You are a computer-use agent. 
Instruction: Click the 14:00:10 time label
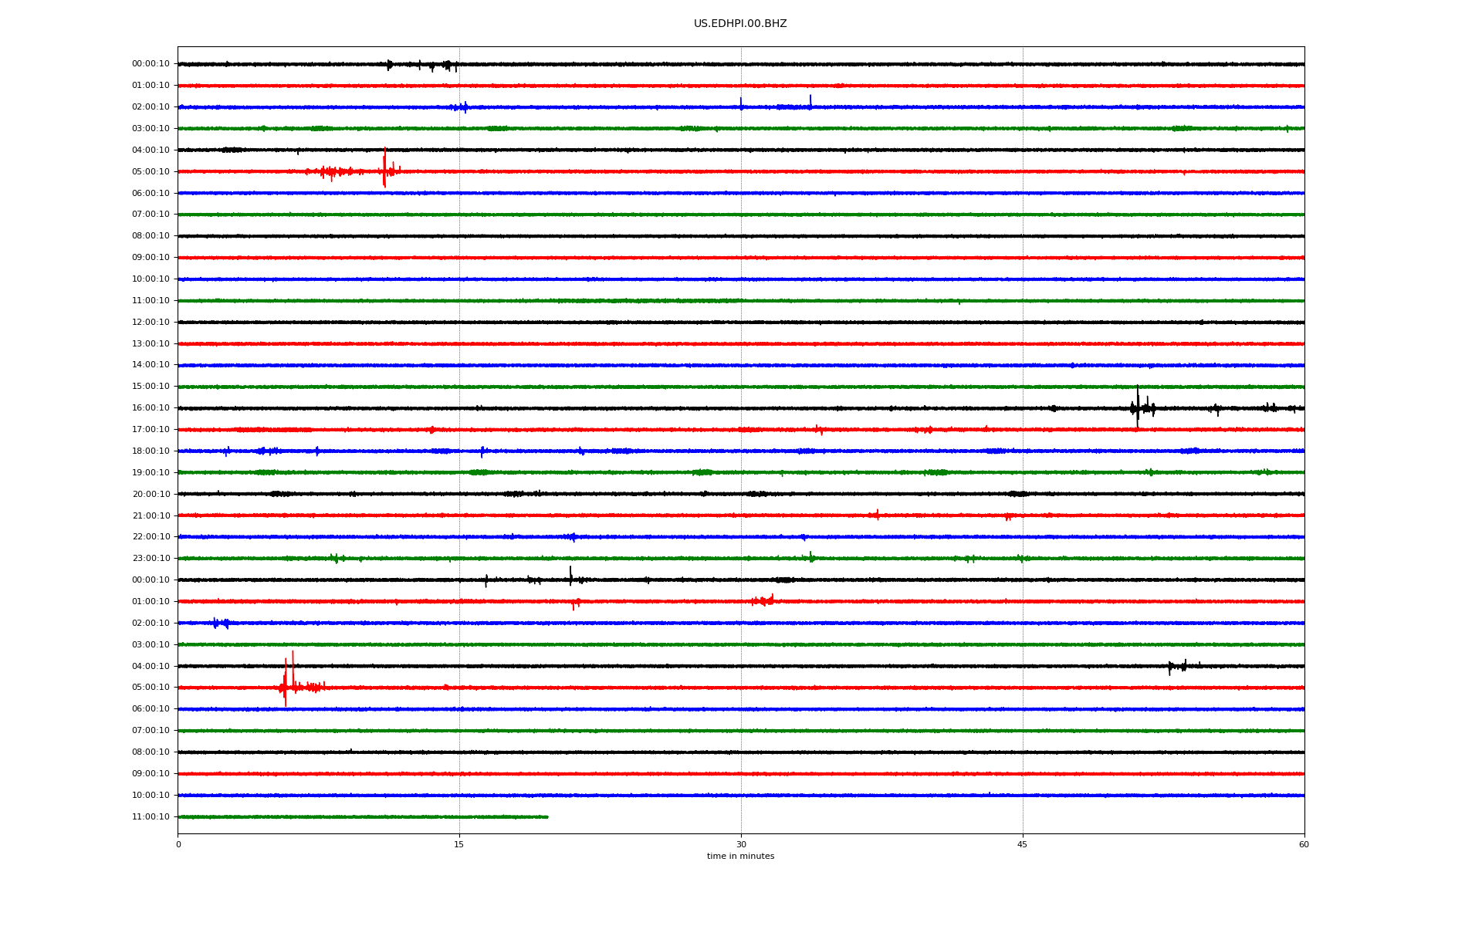[x=151, y=365]
